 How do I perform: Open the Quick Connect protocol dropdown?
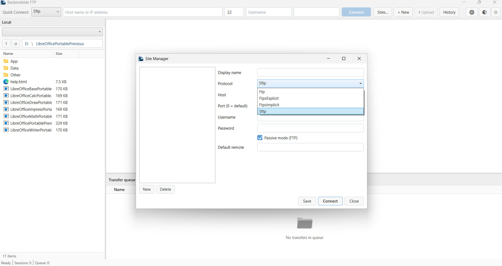[46, 12]
